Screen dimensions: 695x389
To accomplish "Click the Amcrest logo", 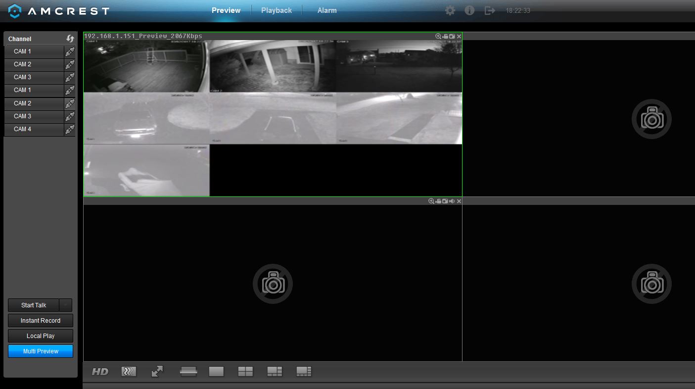I will (x=59, y=11).
